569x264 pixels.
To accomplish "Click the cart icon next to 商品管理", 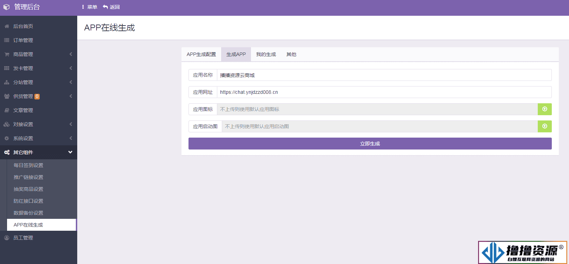I will (7, 54).
